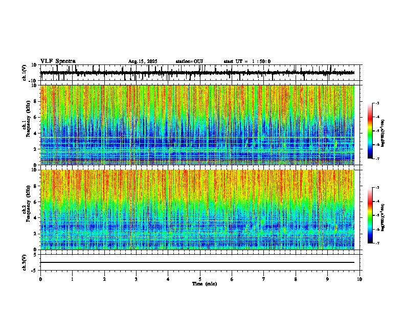Click time axis tick label "0"

pos(40,279)
